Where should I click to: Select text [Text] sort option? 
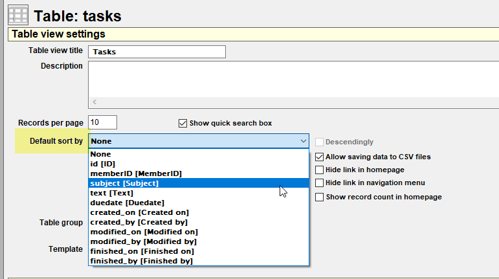(x=199, y=193)
